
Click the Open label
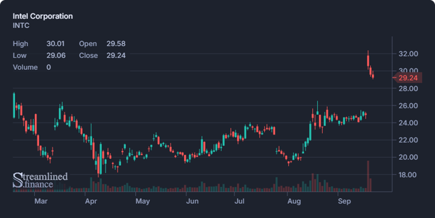(x=88, y=44)
